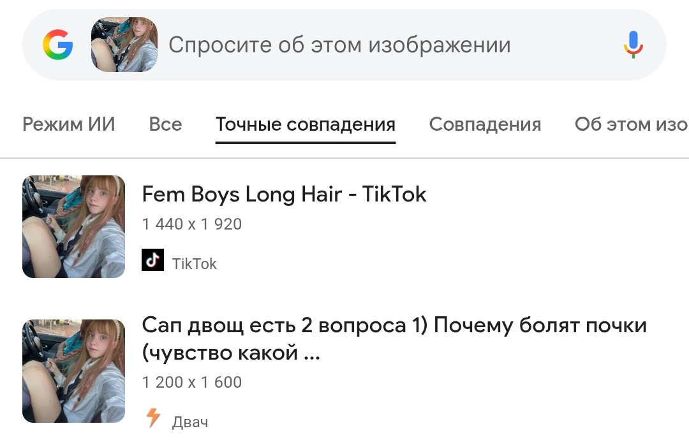689x447 pixels.
Task: Focus the 'Спросите об этом изображении' field
Action: coord(339,45)
